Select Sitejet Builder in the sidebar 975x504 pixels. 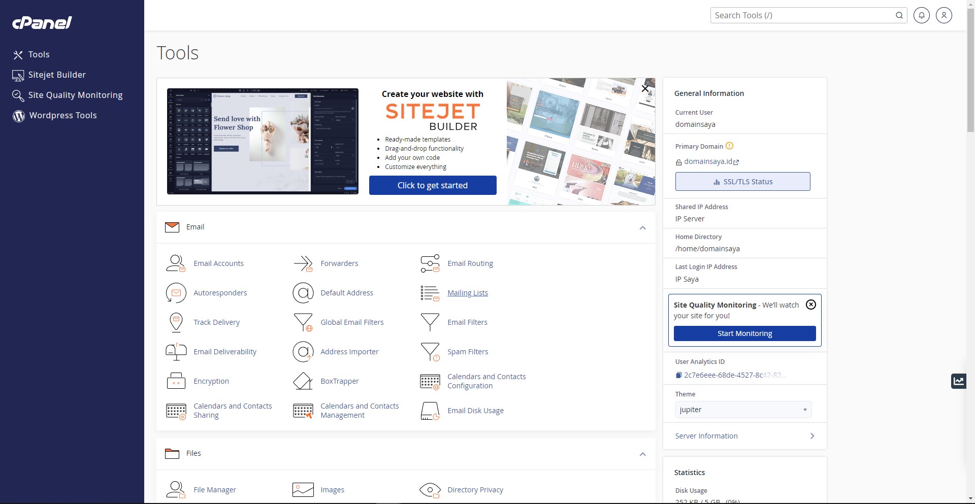[57, 75]
